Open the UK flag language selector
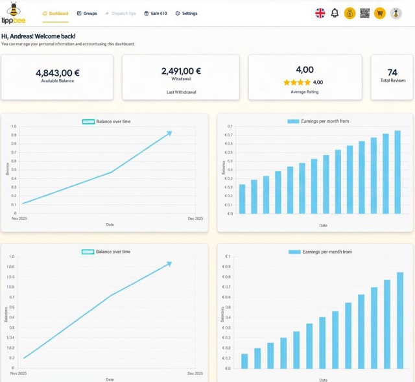 point(320,13)
